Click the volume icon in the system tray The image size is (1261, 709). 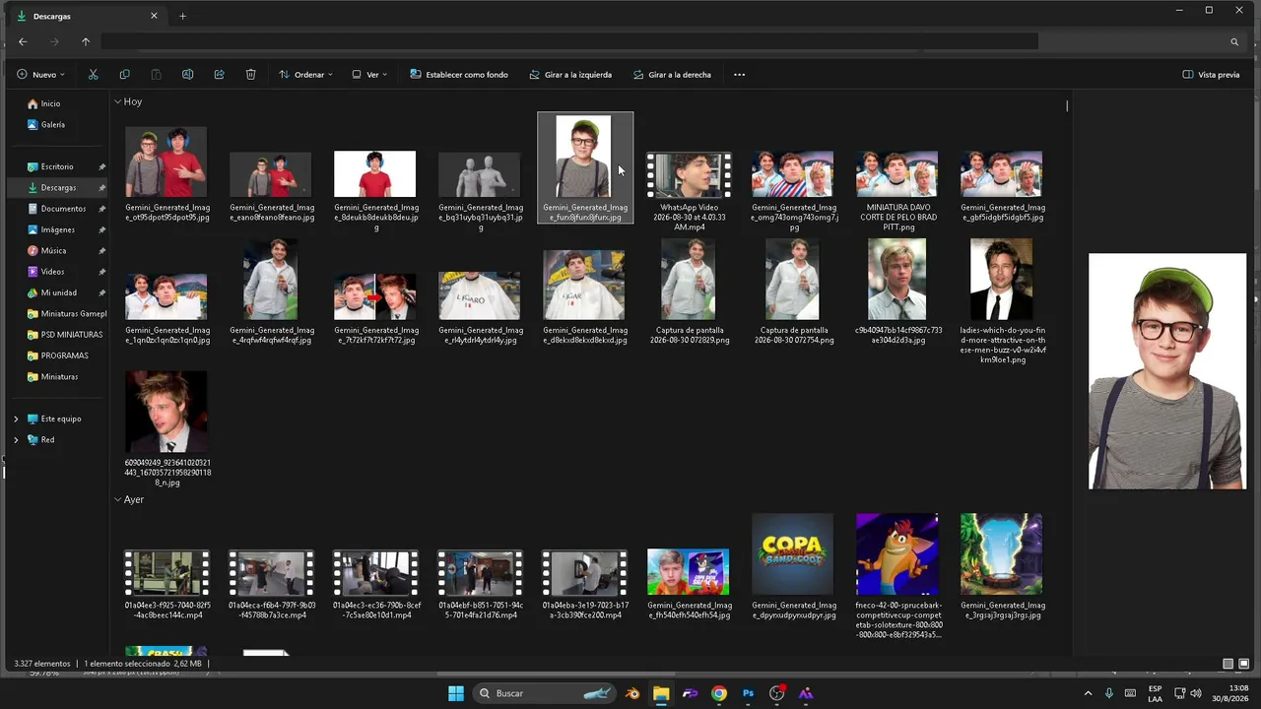click(x=1196, y=693)
